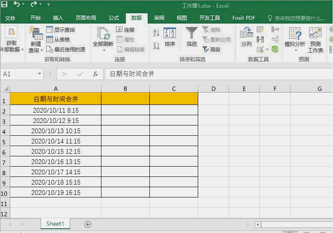333x233 pixels.
Task: Click the New Sheet plus icon
Action: 88,224
